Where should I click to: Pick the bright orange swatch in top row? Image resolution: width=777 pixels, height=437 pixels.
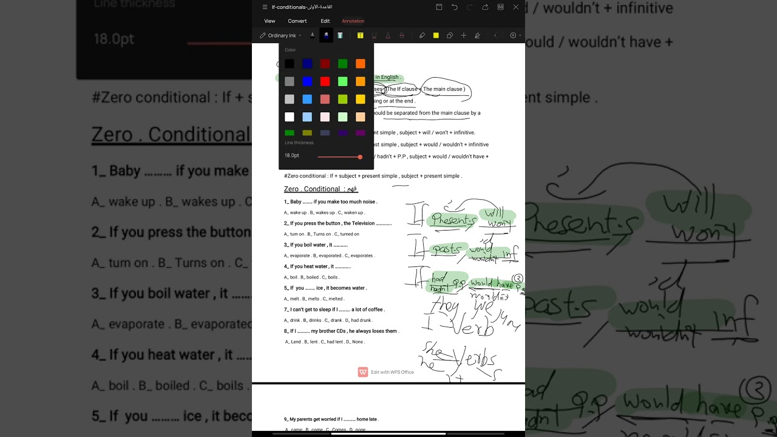pyautogui.click(x=360, y=64)
